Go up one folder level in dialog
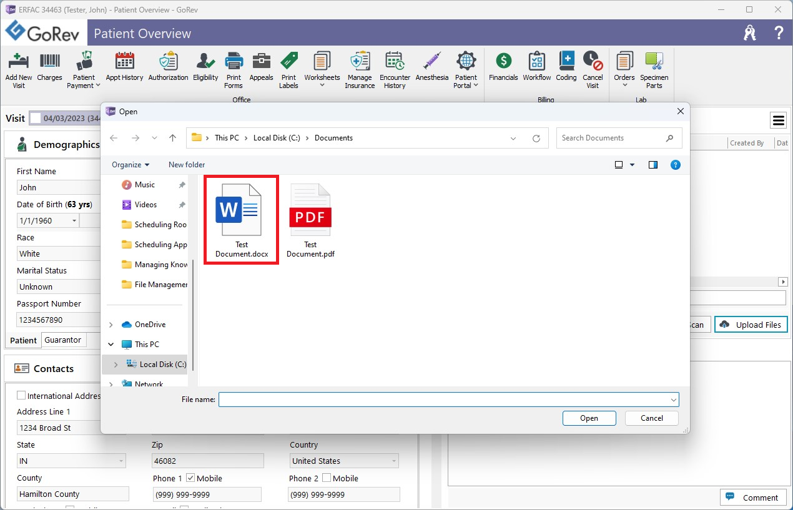Screen dimensions: 793x510 172,138
